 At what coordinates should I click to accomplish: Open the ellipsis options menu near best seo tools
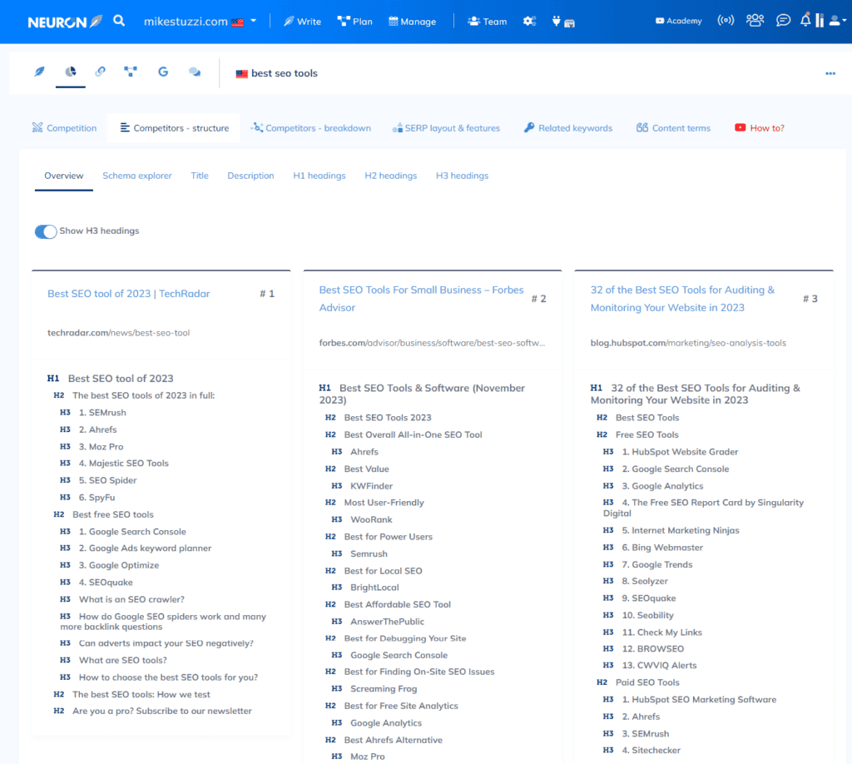[x=830, y=73]
